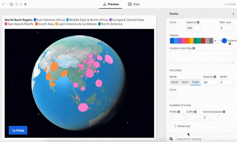
Task: Set outline mode to None
Action: (x=175, y=82)
